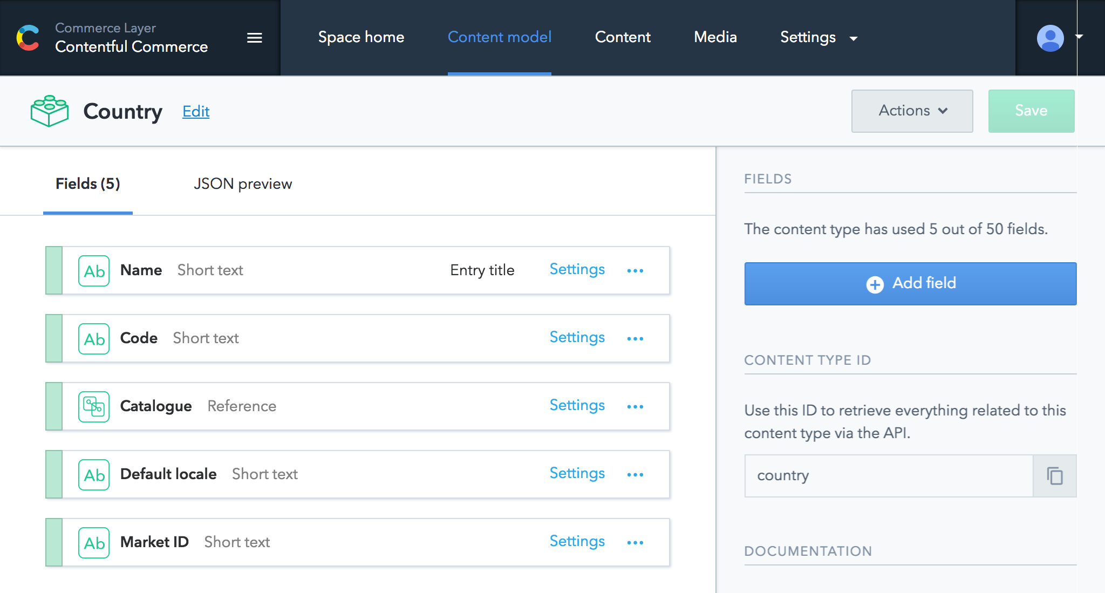
Task: Switch to JSON preview tab
Action: point(243,183)
